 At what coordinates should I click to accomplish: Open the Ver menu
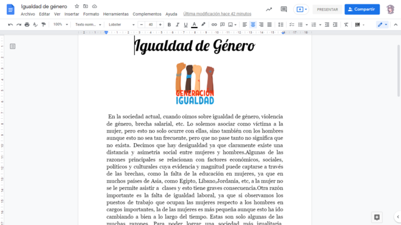click(x=57, y=14)
